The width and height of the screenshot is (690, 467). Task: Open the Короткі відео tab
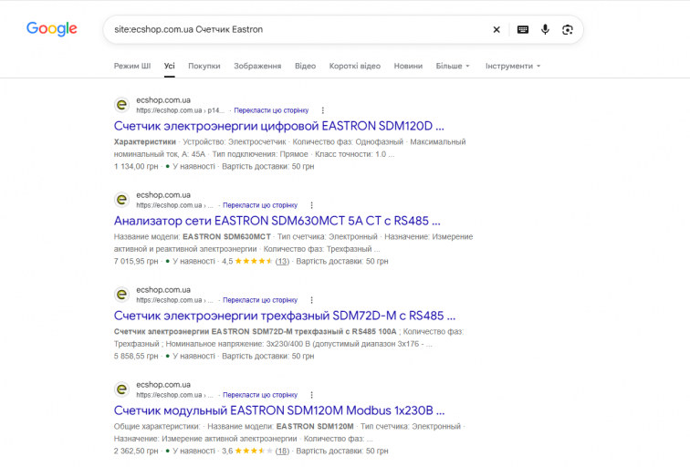click(x=355, y=66)
